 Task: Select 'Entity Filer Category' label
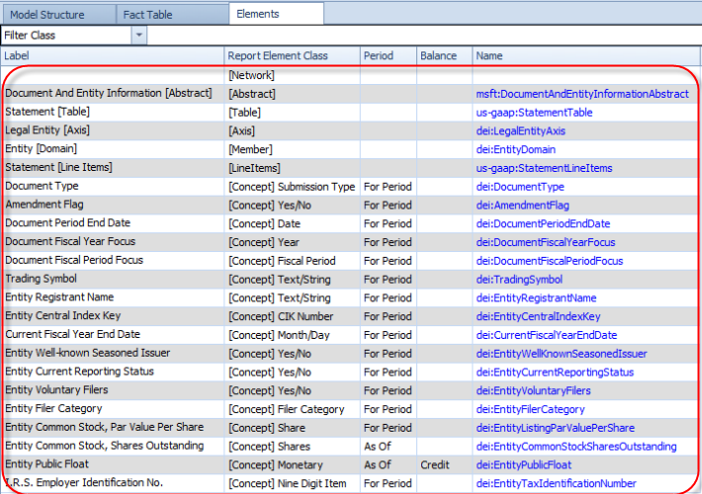(x=53, y=408)
